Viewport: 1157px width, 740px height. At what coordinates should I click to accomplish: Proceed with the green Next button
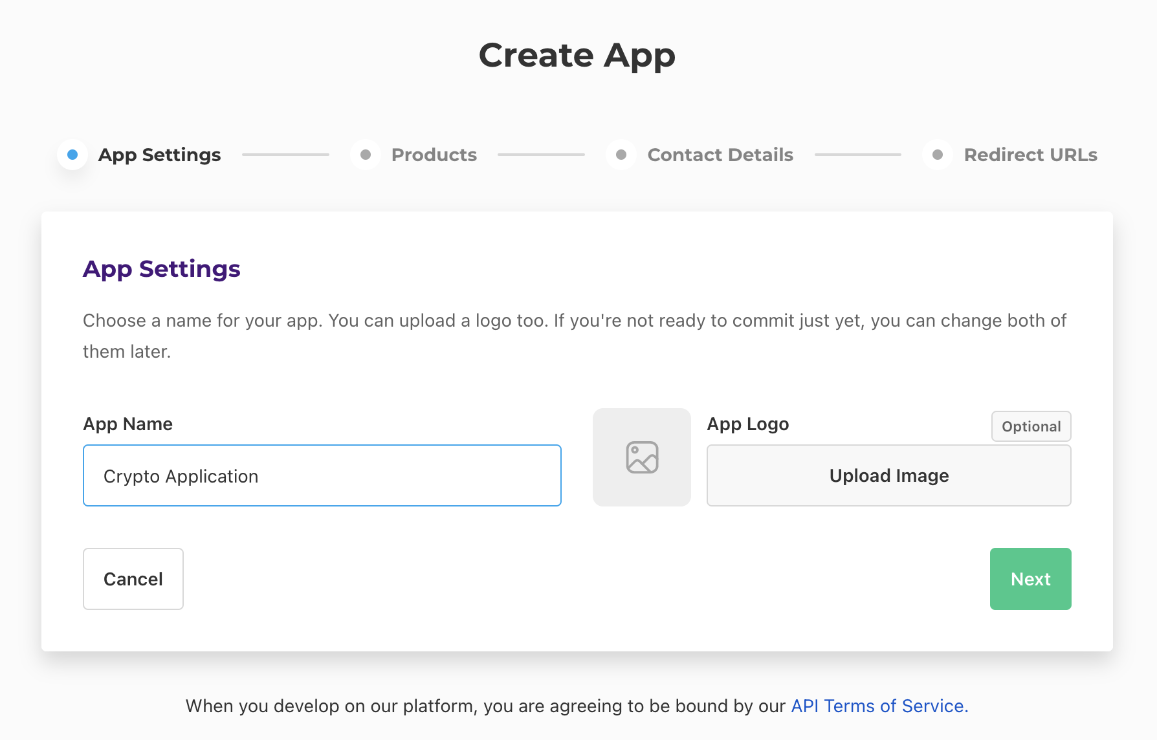1030,579
